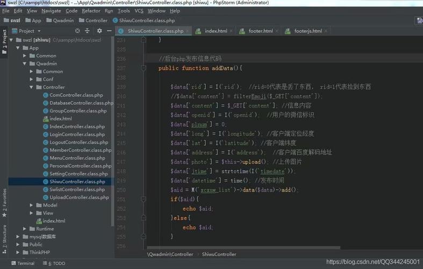
Task: Close the footer.html editor tab
Action: pyautogui.click(x=276, y=31)
